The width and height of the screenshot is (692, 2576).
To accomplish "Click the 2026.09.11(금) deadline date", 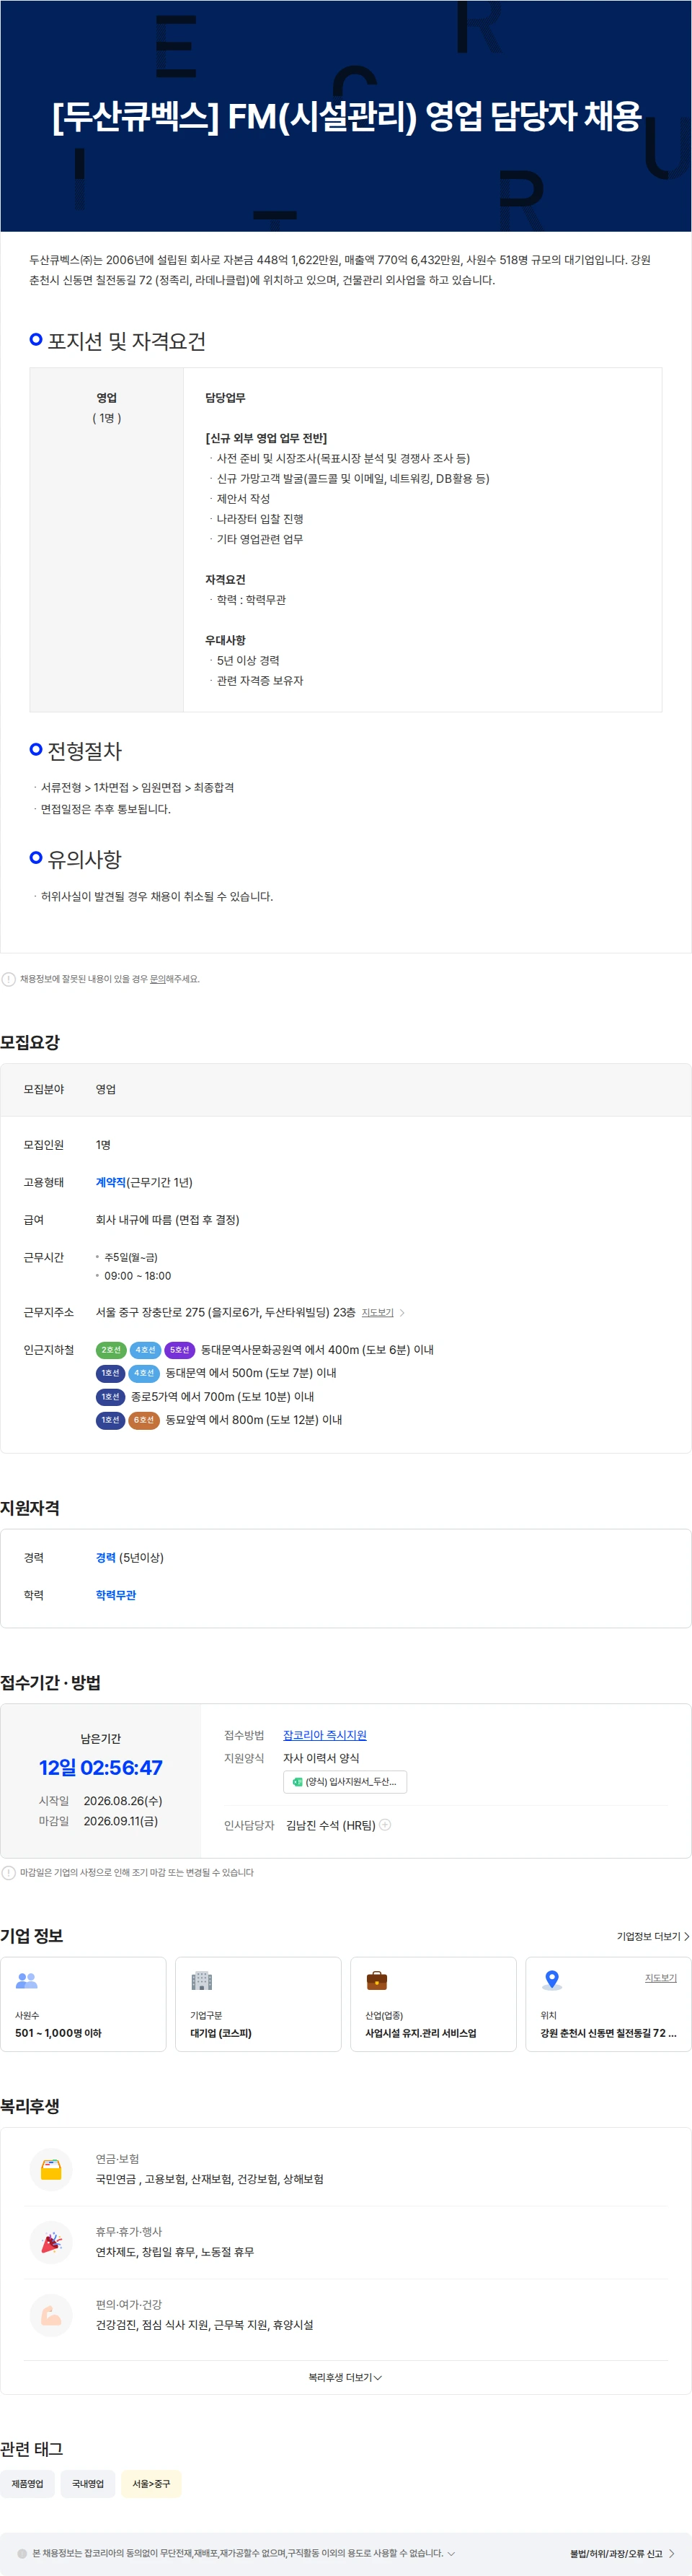I will 121,1821.
